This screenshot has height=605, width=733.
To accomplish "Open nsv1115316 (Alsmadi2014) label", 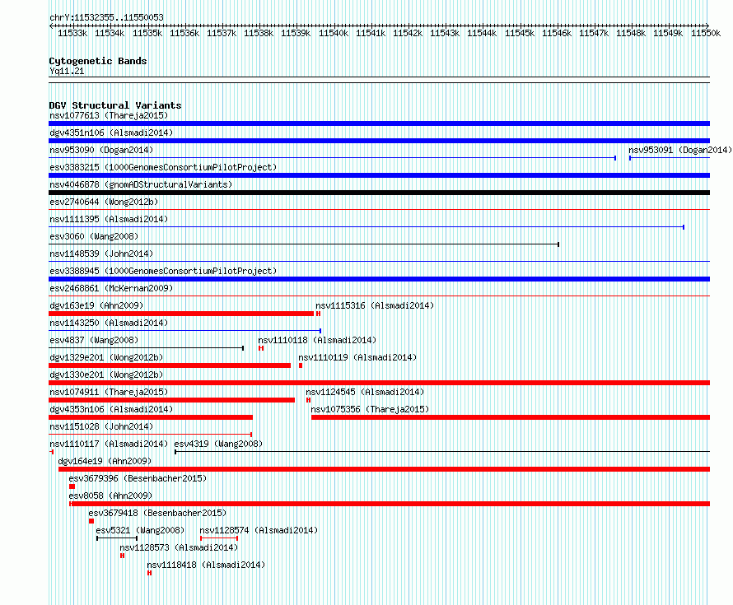I will point(375,305).
